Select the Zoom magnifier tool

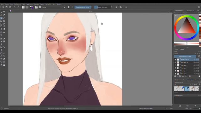(x=1, y=65)
